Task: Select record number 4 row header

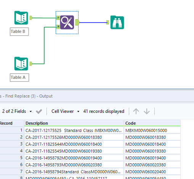Action: pyautogui.click(x=12, y=151)
